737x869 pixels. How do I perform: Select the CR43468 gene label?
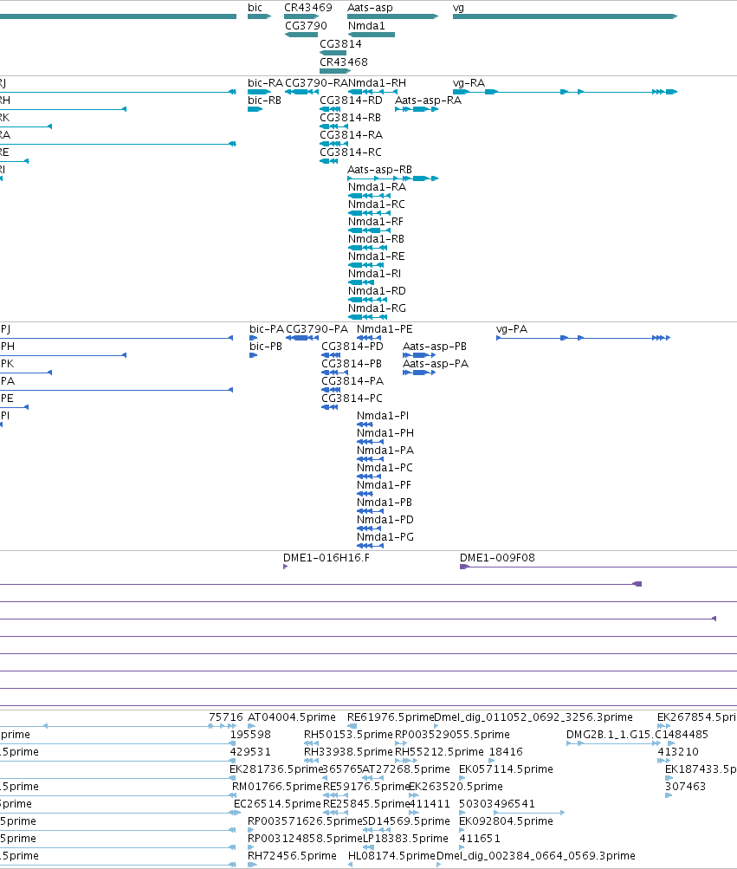point(344,62)
